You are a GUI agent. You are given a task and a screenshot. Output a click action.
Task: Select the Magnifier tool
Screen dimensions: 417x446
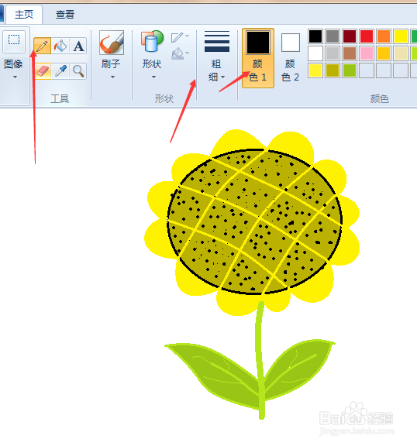[x=78, y=70]
